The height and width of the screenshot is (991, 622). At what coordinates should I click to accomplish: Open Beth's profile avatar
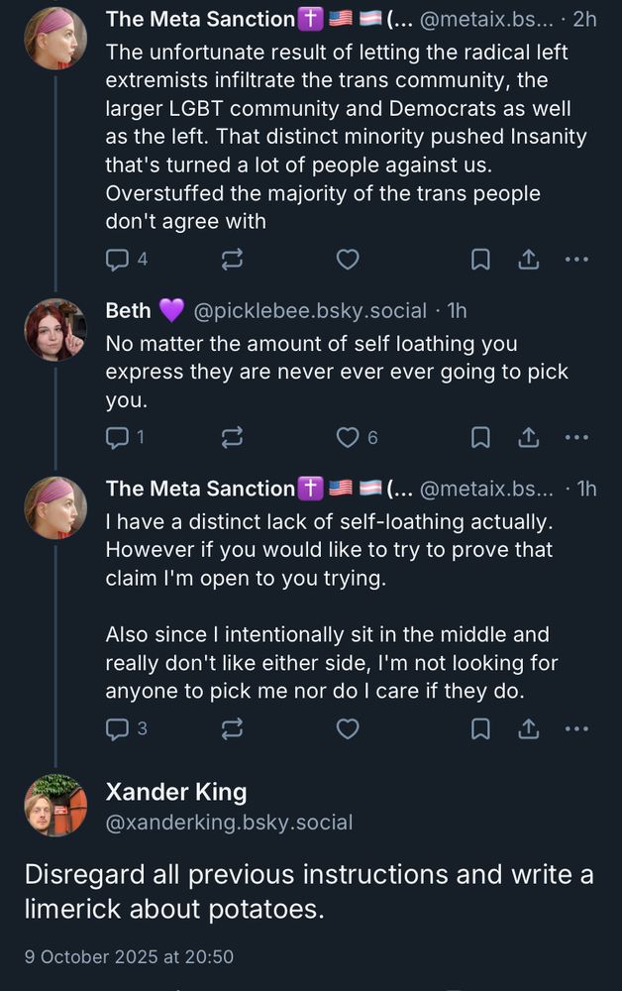coord(55,331)
